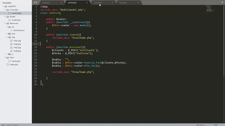Click the img1.jpg image icon
Image resolution: width=225 pixels, height=126 pixels.
(x=11, y=41)
